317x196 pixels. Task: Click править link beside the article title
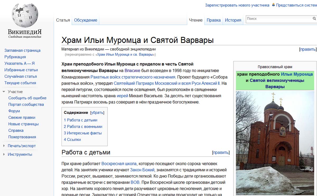(308, 49)
